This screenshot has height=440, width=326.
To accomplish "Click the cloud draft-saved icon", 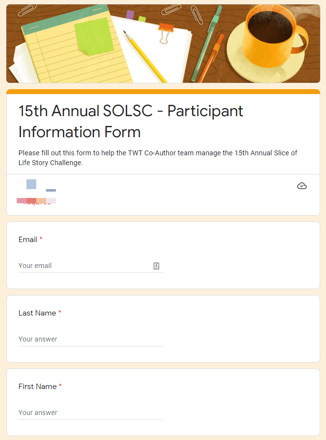I will 302,186.
